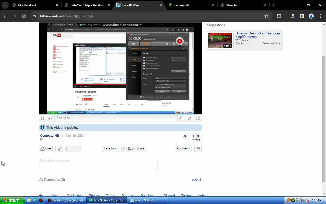Click the Suggestions heading
Screen dimensions: 326x204
(x=216, y=25)
